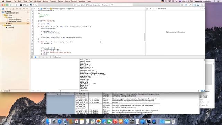The height and width of the screenshot is (125, 222).
Task: Run the project with the Play button
Action: (x=11, y=5)
